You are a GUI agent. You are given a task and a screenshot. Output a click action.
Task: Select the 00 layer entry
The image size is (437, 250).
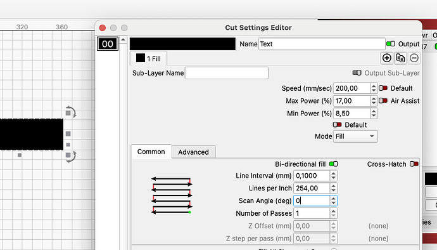point(108,44)
